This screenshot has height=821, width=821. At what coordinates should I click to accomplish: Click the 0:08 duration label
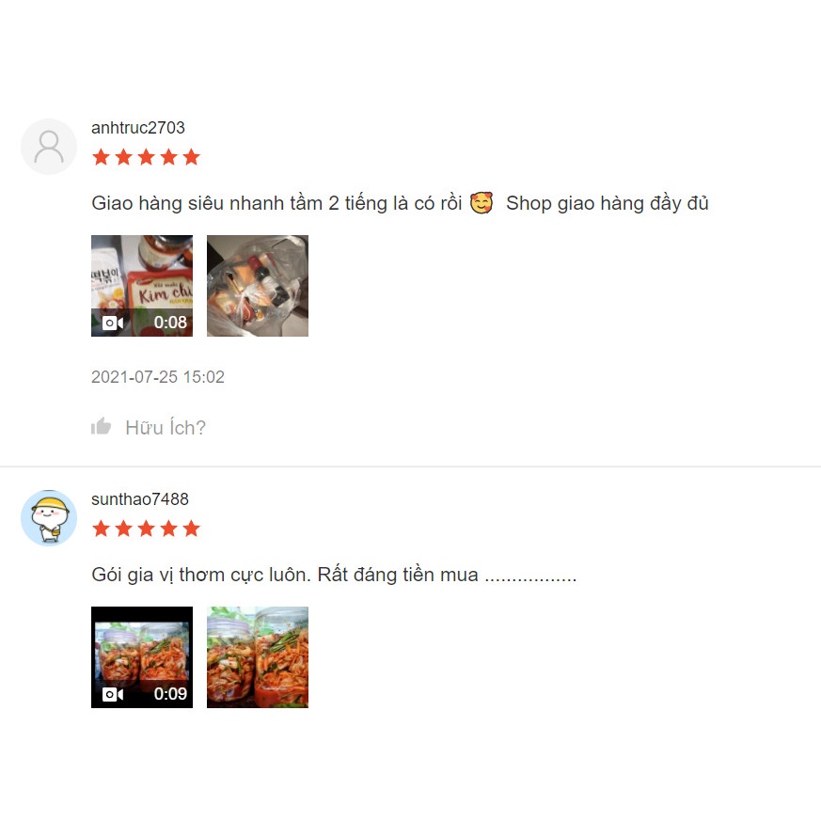[x=170, y=323]
